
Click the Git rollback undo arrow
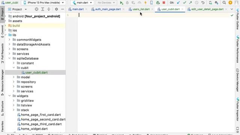click(x=203, y=3)
